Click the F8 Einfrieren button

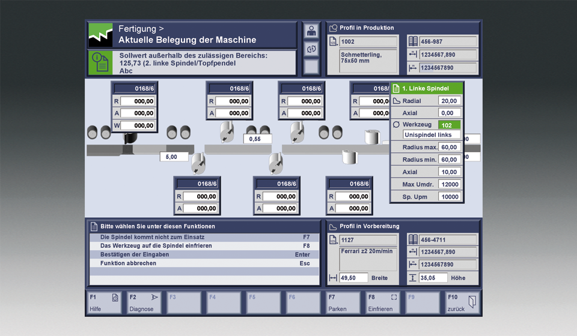tap(382, 303)
